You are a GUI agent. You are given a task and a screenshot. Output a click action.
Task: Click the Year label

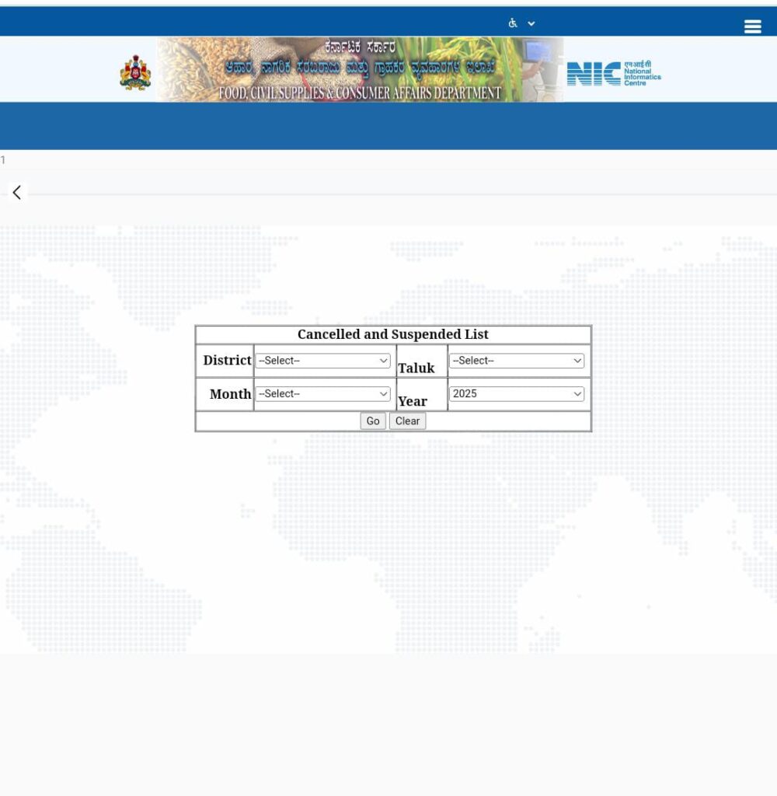point(413,401)
